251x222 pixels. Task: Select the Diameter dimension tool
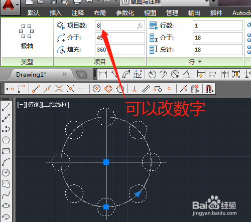pos(175,74)
